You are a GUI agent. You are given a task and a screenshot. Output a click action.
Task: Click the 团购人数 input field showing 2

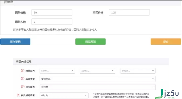[52, 22]
